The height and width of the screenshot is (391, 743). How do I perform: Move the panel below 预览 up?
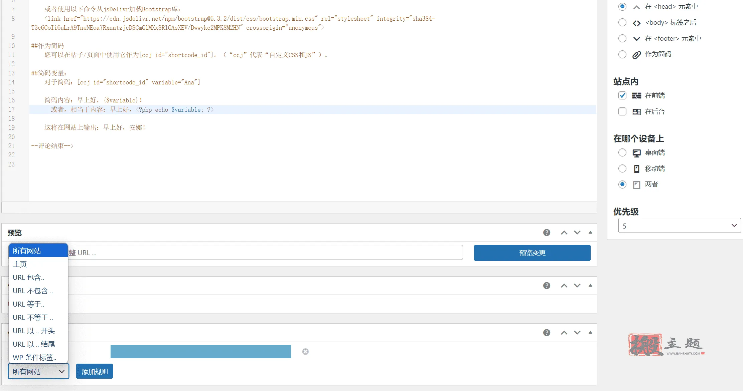(564, 286)
